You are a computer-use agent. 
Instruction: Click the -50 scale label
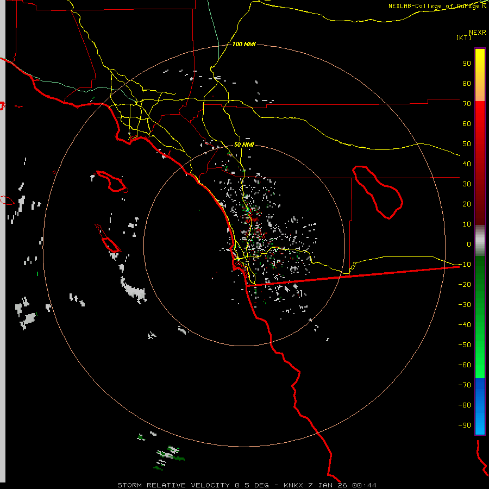coord(465,344)
